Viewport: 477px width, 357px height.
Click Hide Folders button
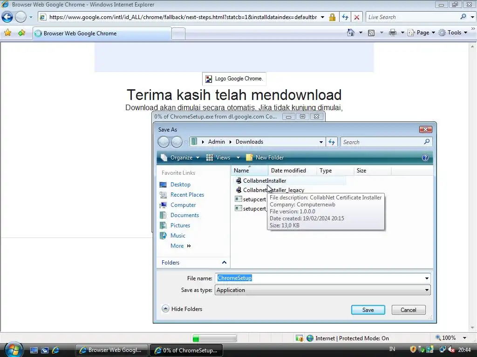coord(182,309)
